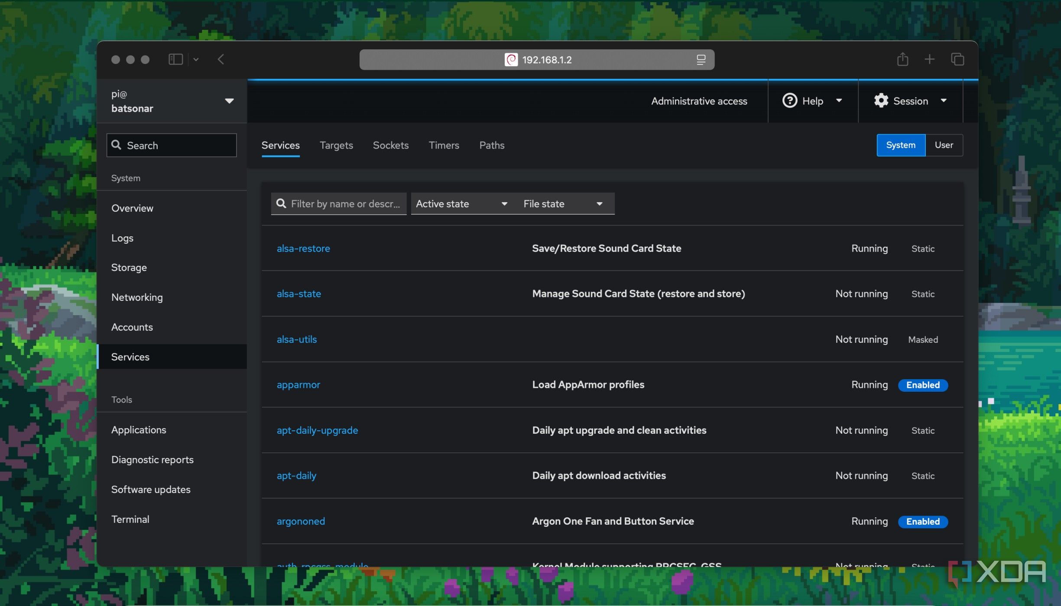Click the Masked state of alsa-utils
The image size is (1061, 606).
[x=923, y=340]
